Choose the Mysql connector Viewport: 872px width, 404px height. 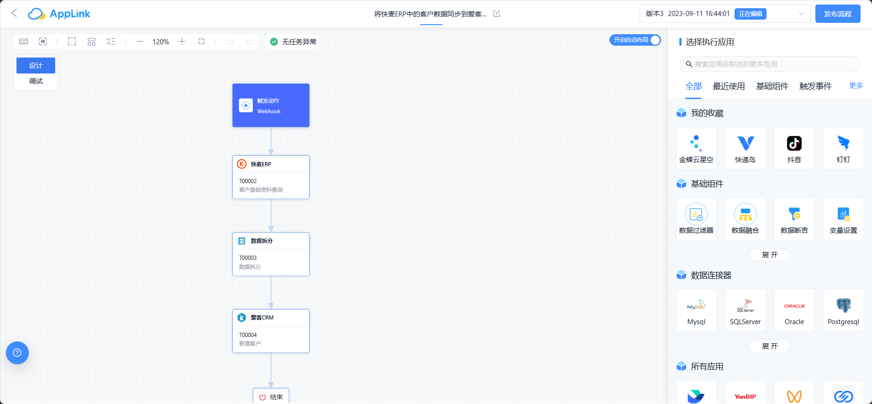click(x=696, y=310)
